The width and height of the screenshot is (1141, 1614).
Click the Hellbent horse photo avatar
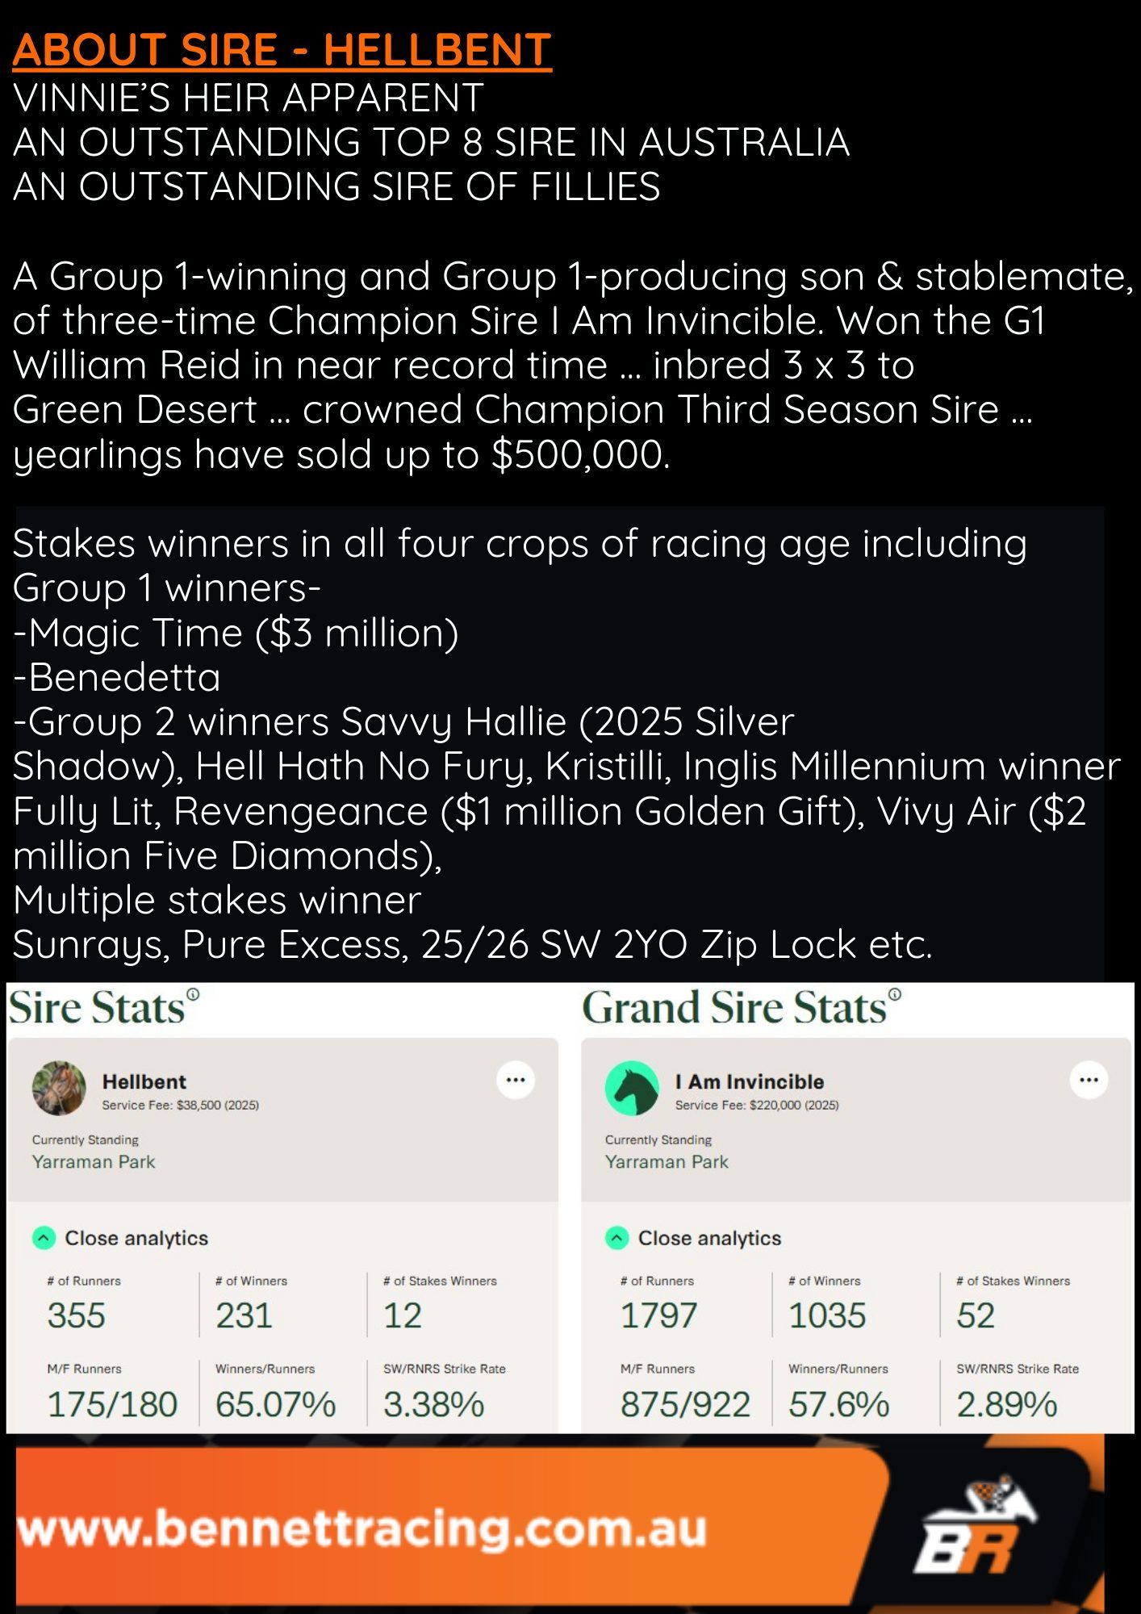(x=59, y=1089)
